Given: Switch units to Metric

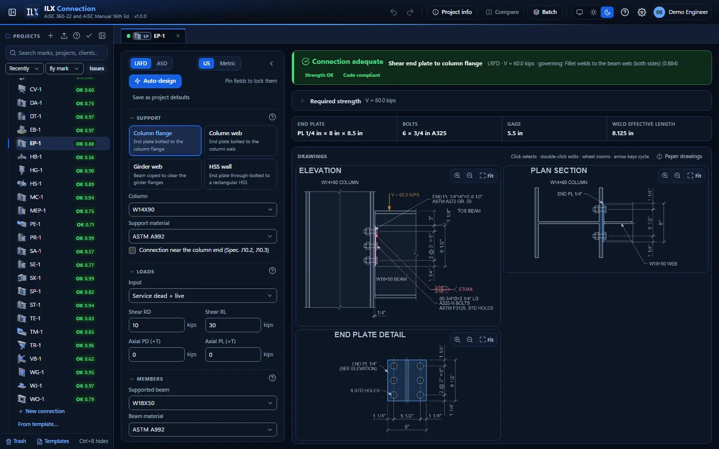Looking at the screenshot, I should (x=228, y=63).
